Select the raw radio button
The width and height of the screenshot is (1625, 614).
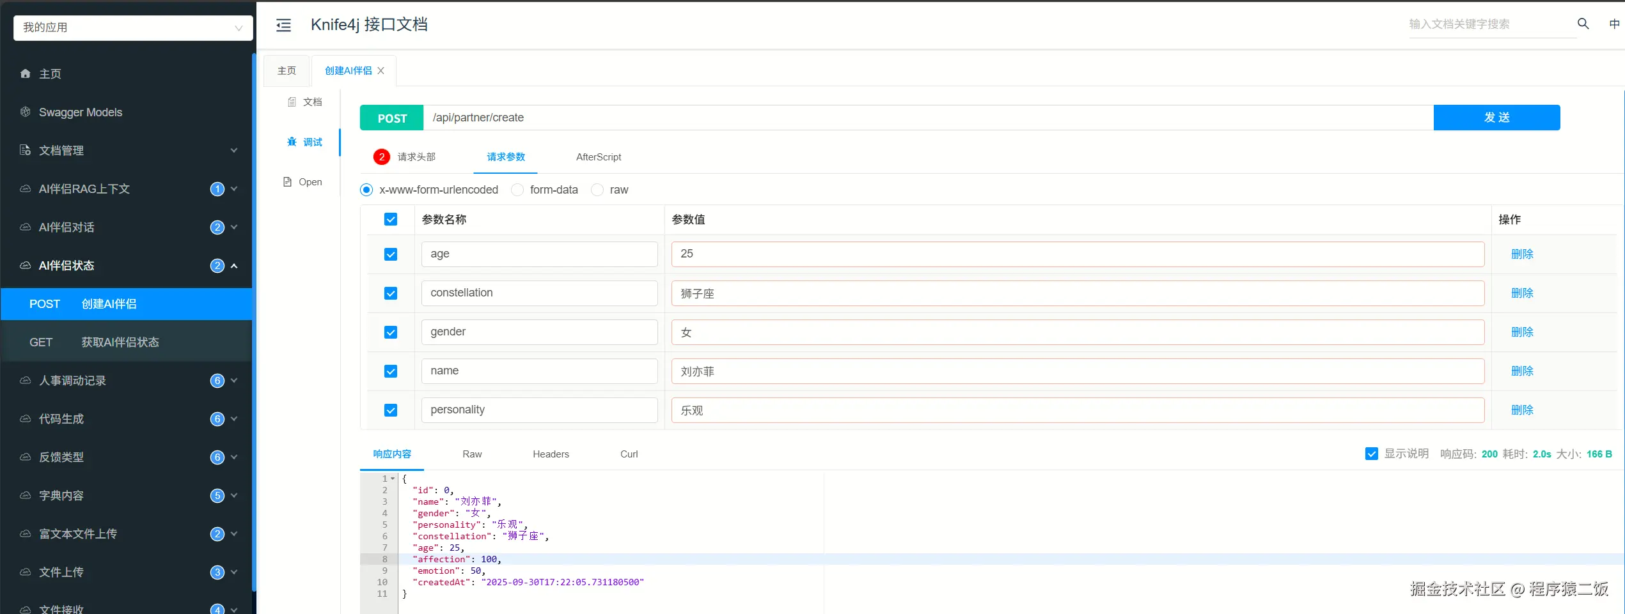[597, 190]
